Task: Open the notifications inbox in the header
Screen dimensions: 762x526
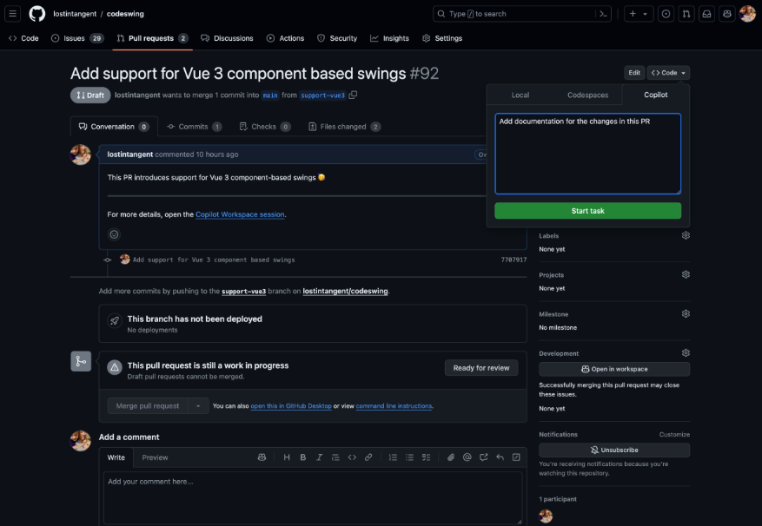Action: (706, 13)
